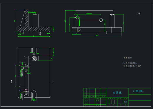The height and width of the screenshot is (109, 153).
Task: Select the right section cut marker of plan view
Action: pos(52,81)
